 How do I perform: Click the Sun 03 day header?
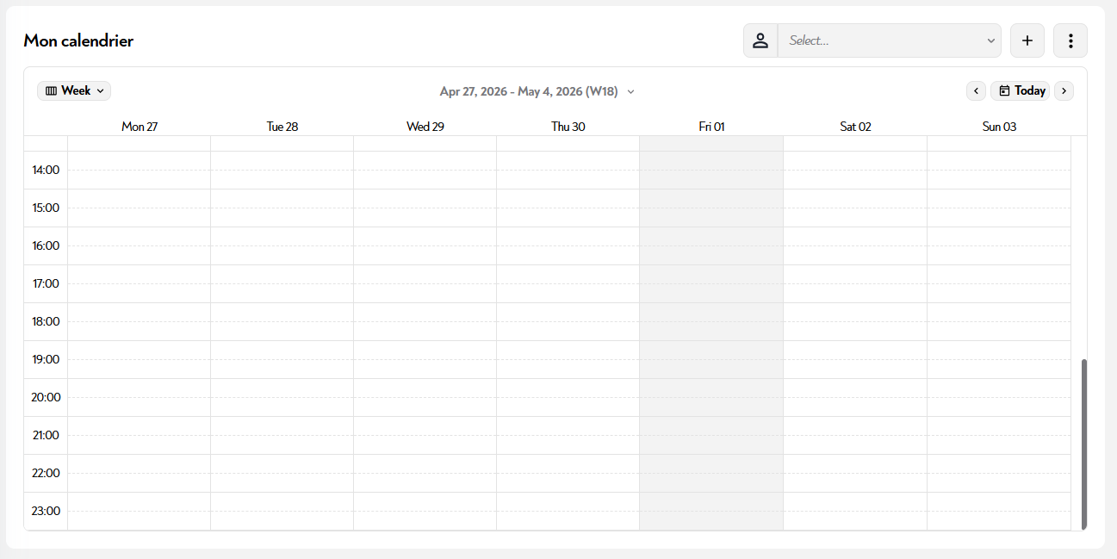(999, 127)
